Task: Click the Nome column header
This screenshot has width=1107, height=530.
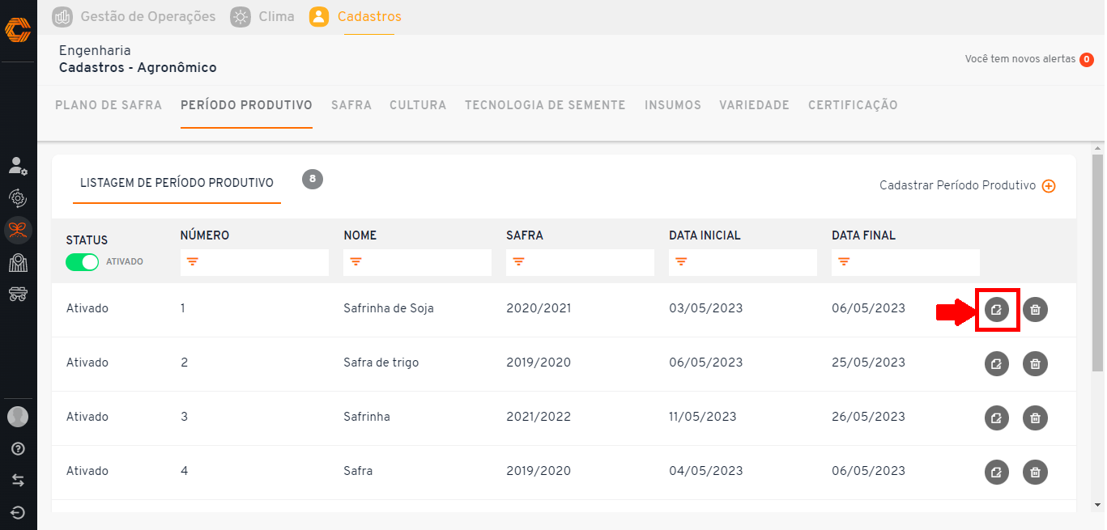Action: point(360,235)
